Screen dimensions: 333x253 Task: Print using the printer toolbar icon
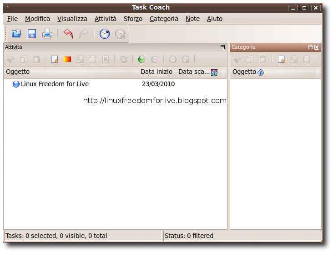47,34
